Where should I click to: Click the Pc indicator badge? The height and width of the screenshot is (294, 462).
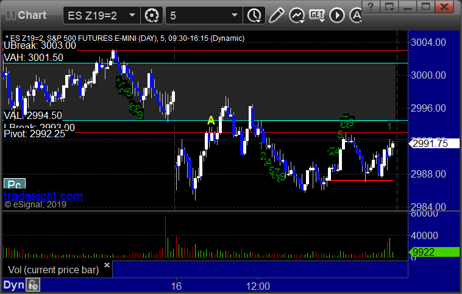[x=15, y=184]
